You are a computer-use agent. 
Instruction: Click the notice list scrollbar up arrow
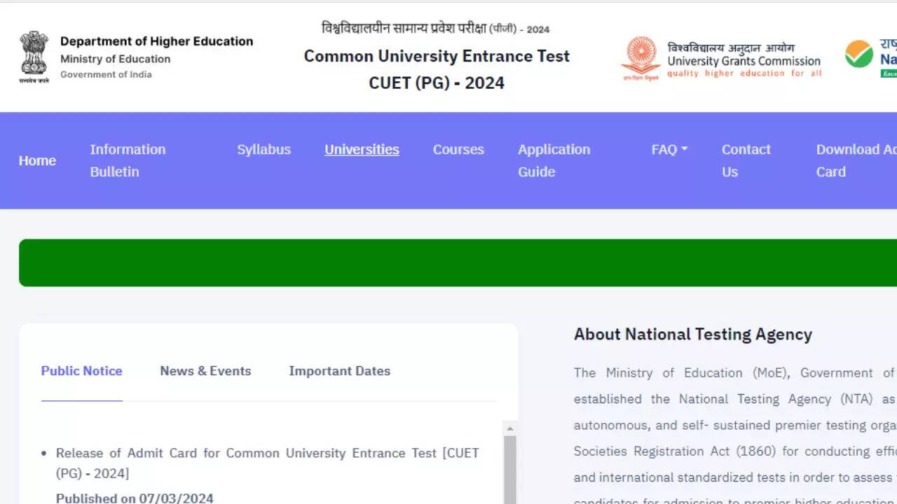510,428
